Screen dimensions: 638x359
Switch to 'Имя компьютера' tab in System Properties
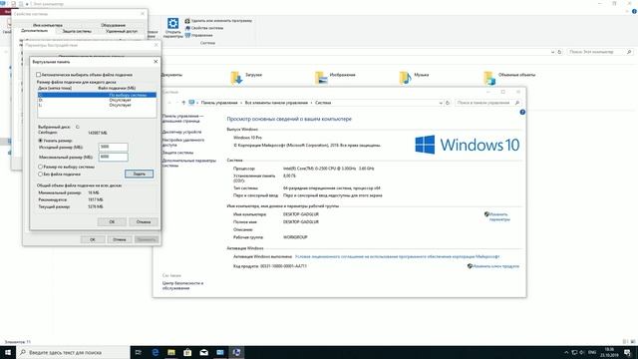point(48,25)
